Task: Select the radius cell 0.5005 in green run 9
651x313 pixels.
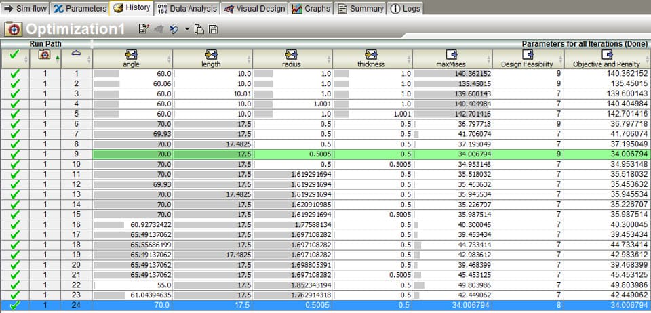Action: coord(293,154)
